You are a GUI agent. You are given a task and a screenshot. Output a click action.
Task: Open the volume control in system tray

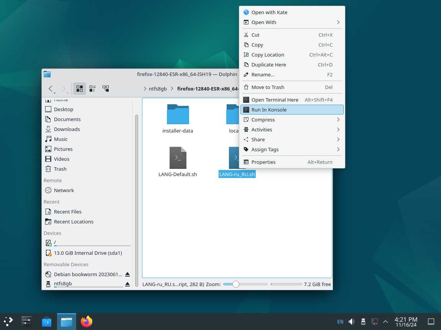coord(351,322)
